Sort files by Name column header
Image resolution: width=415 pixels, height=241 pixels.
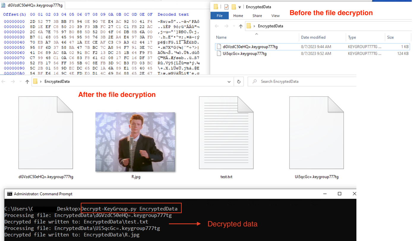pos(221,37)
